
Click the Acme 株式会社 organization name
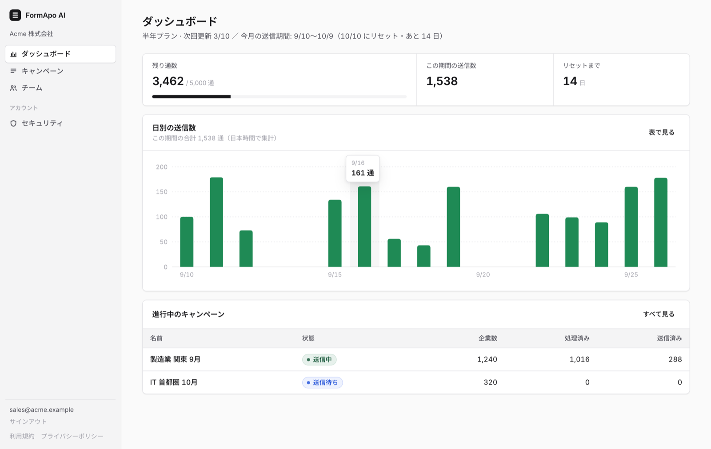pyautogui.click(x=32, y=34)
